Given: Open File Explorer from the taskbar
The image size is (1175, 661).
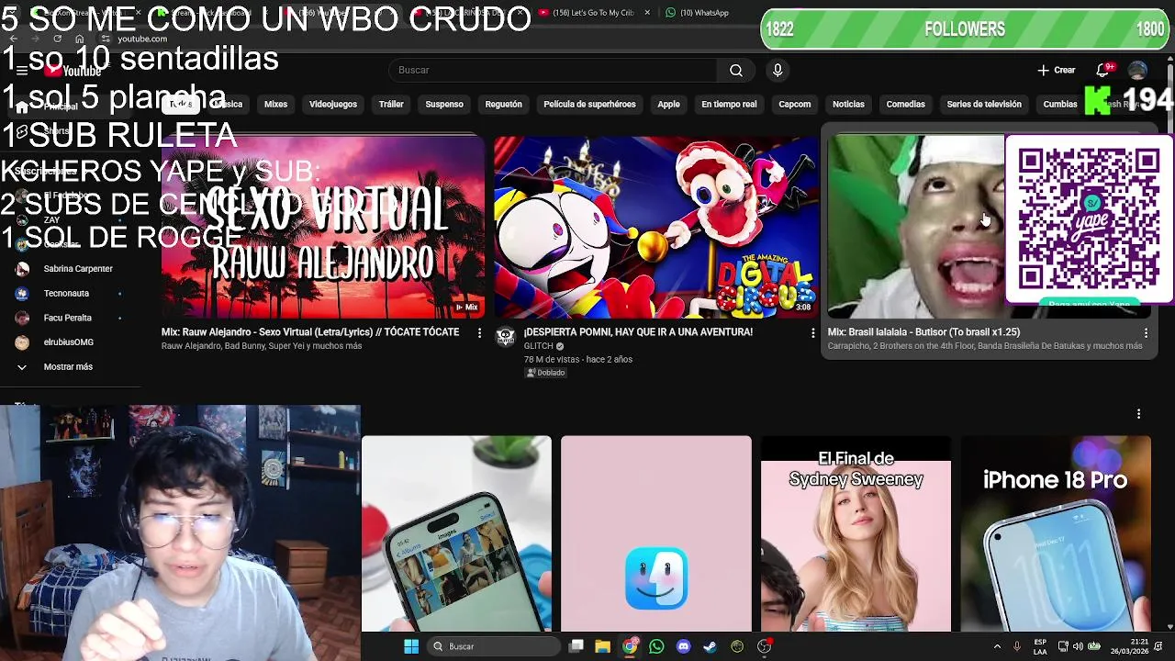Looking at the screenshot, I should point(603,646).
